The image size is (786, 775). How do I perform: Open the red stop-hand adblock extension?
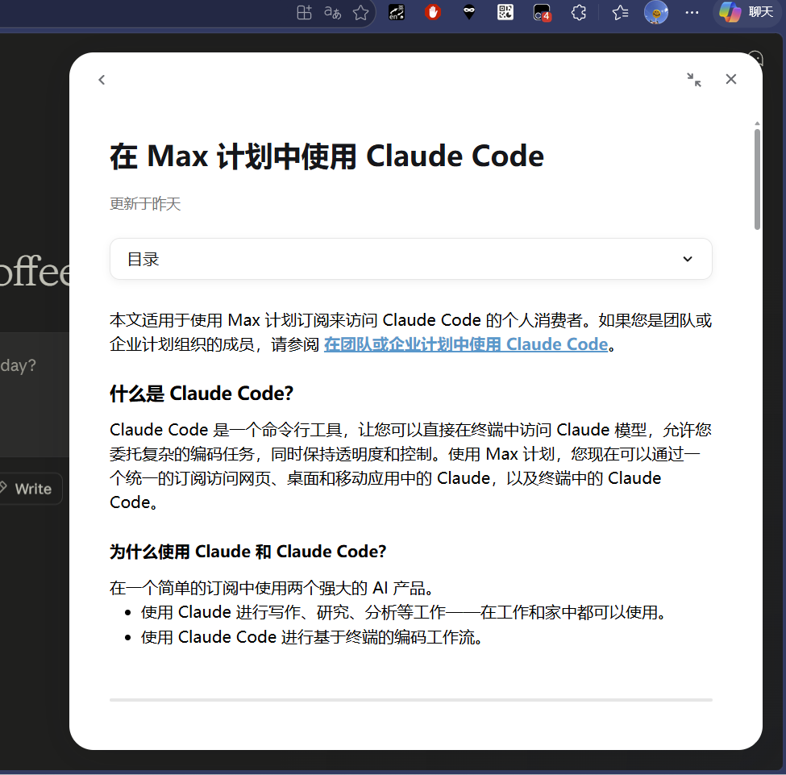tap(433, 12)
